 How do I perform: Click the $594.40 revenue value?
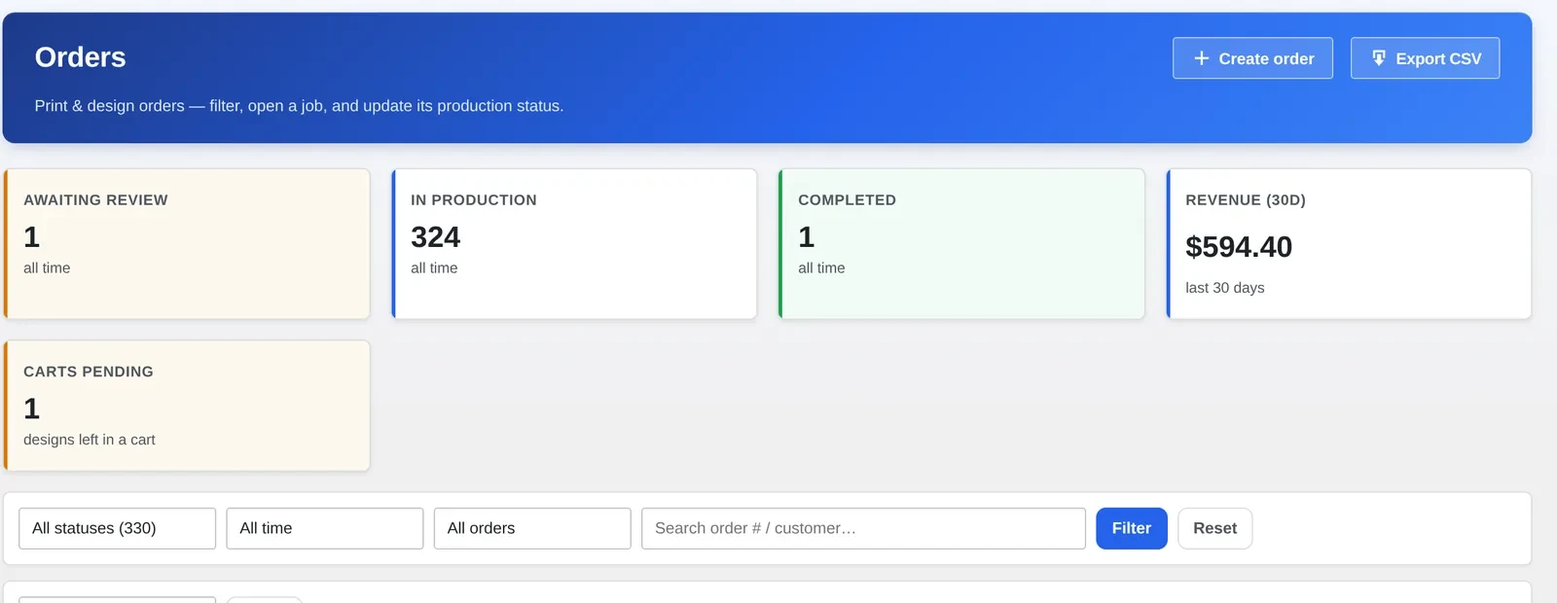1239,247
